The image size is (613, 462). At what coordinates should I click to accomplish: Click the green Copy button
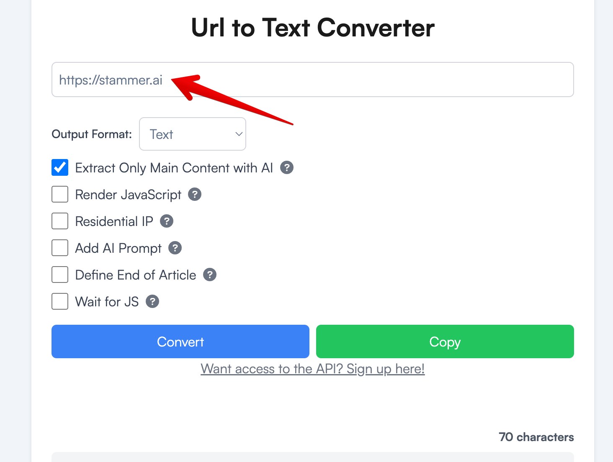(445, 341)
